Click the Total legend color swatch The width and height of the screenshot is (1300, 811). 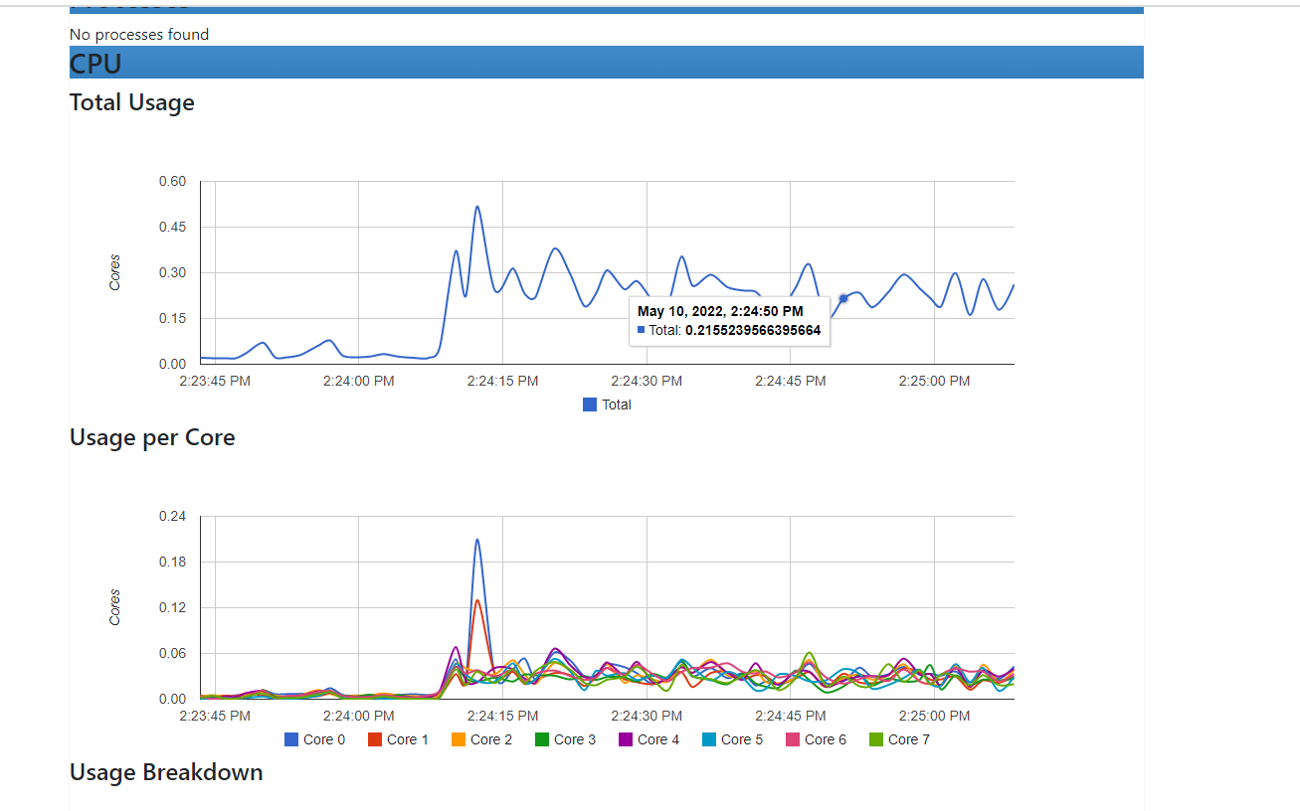point(590,405)
